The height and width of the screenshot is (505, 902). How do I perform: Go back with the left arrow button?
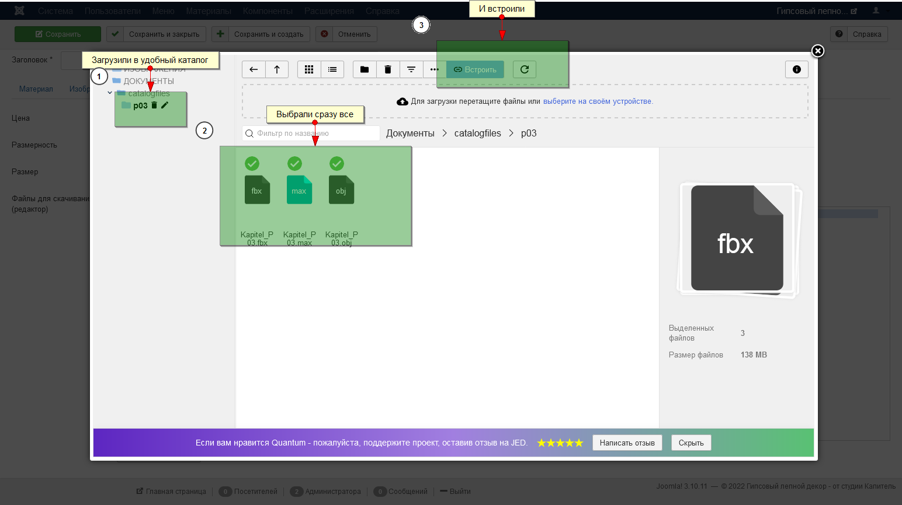click(x=254, y=69)
